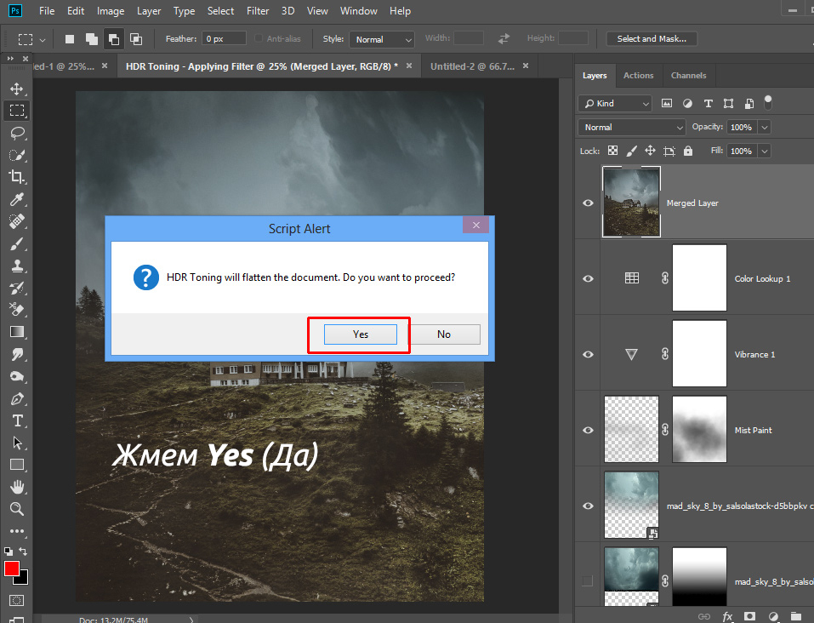Open the Filter menu

point(258,11)
